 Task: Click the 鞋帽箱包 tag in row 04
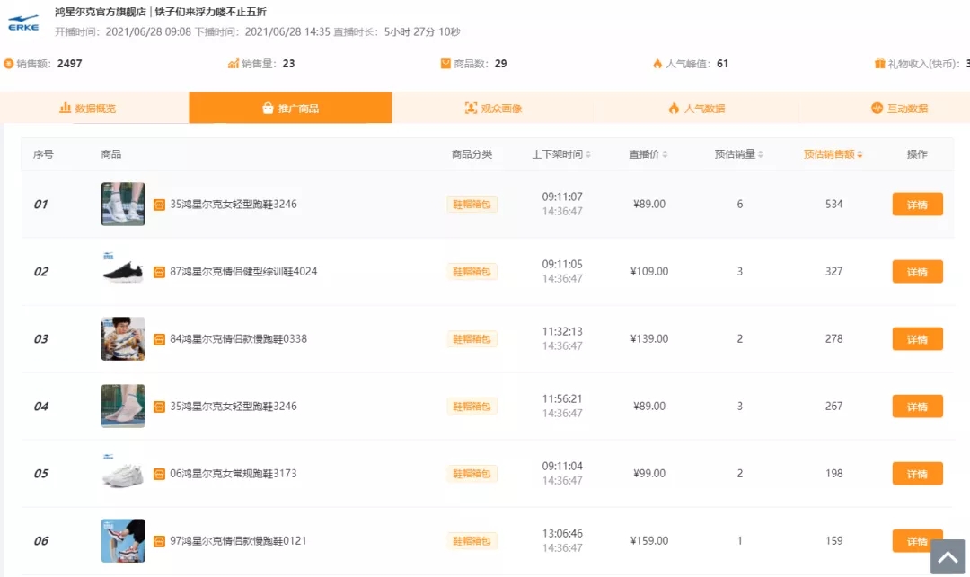(x=472, y=407)
